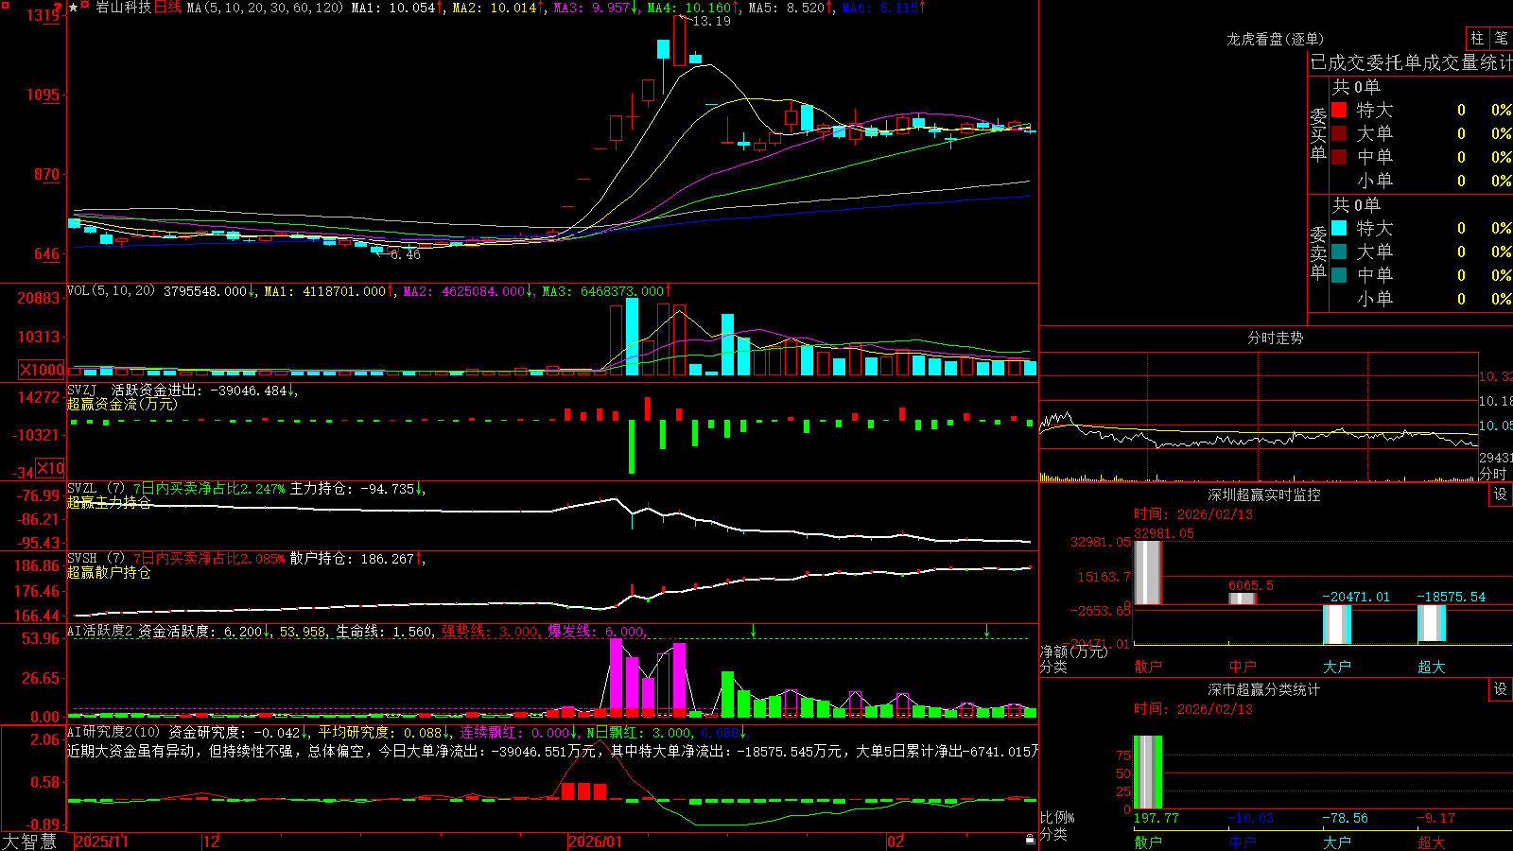Click the -9.17 超大 ratio value
Viewport: 1513px width, 851px height.
(1435, 818)
